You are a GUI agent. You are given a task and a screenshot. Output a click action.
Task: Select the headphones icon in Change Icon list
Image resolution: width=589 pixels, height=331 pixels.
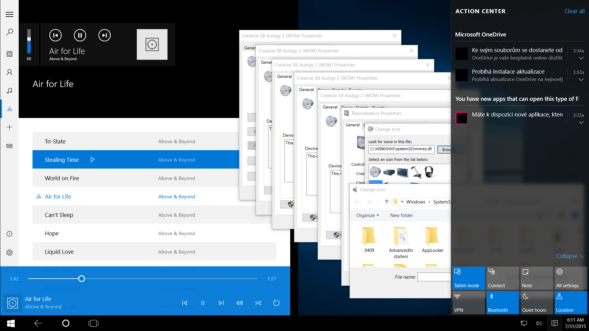coord(429,172)
